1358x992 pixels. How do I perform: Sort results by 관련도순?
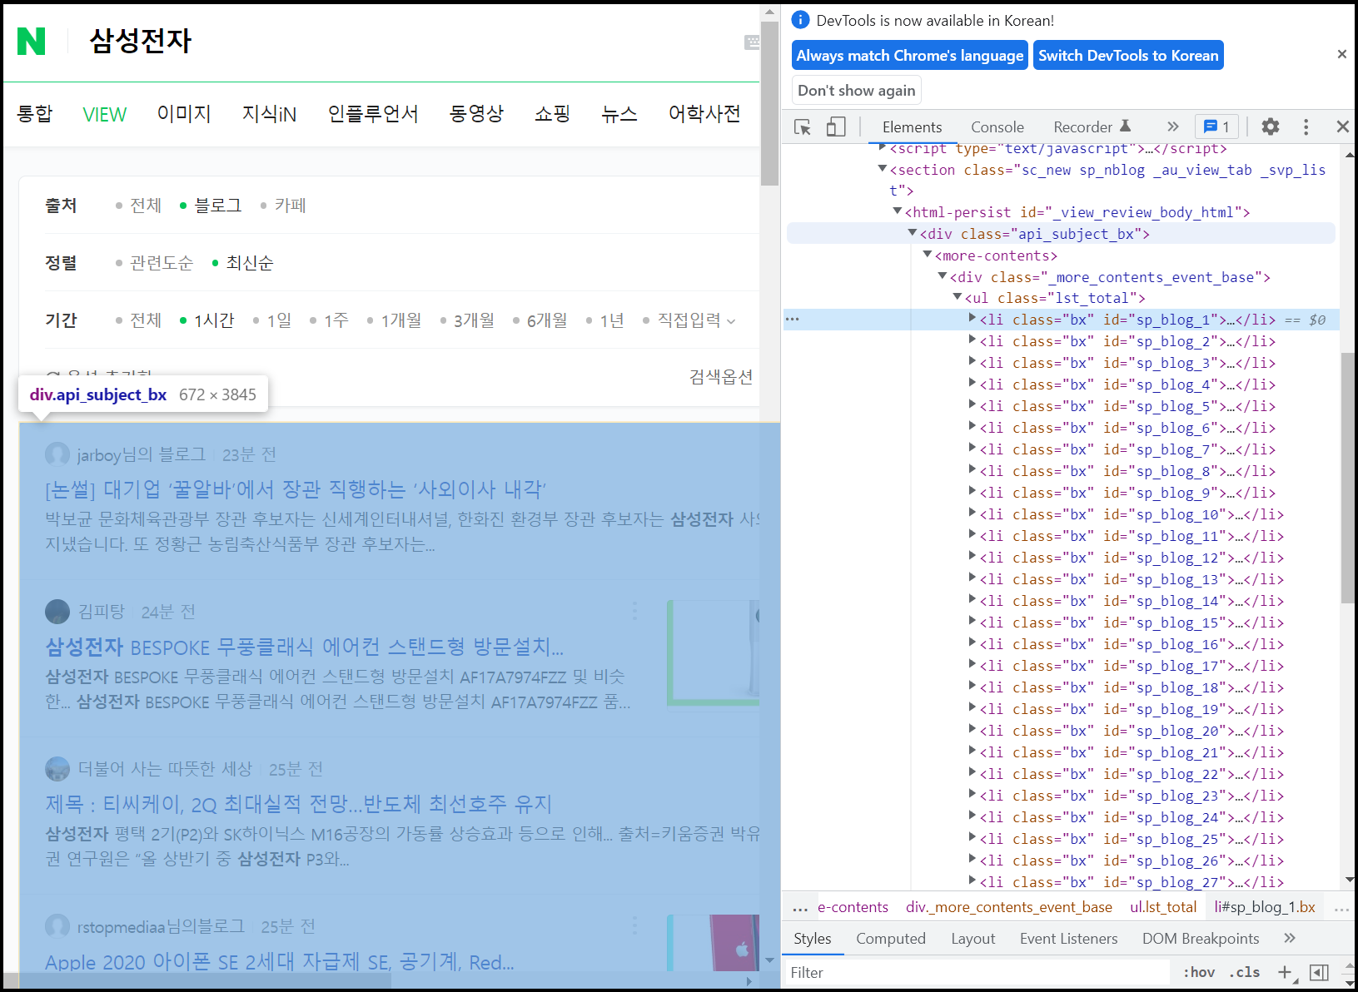pos(154,262)
